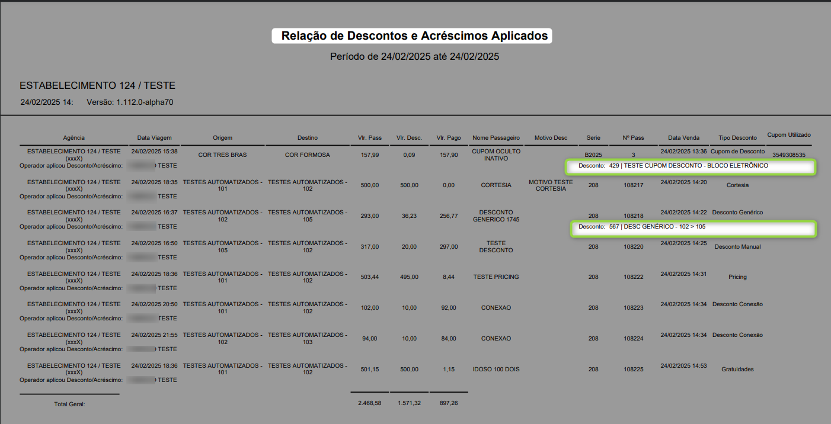Click the 'Vlr. Pass' column header
This screenshot has width=831, height=424.
coord(370,138)
